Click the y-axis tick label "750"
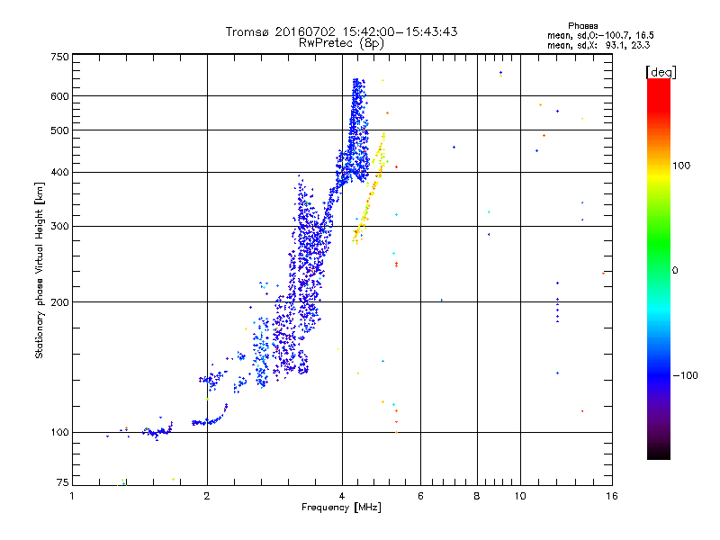The image size is (720, 540). pyautogui.click(x=59, y=57)
